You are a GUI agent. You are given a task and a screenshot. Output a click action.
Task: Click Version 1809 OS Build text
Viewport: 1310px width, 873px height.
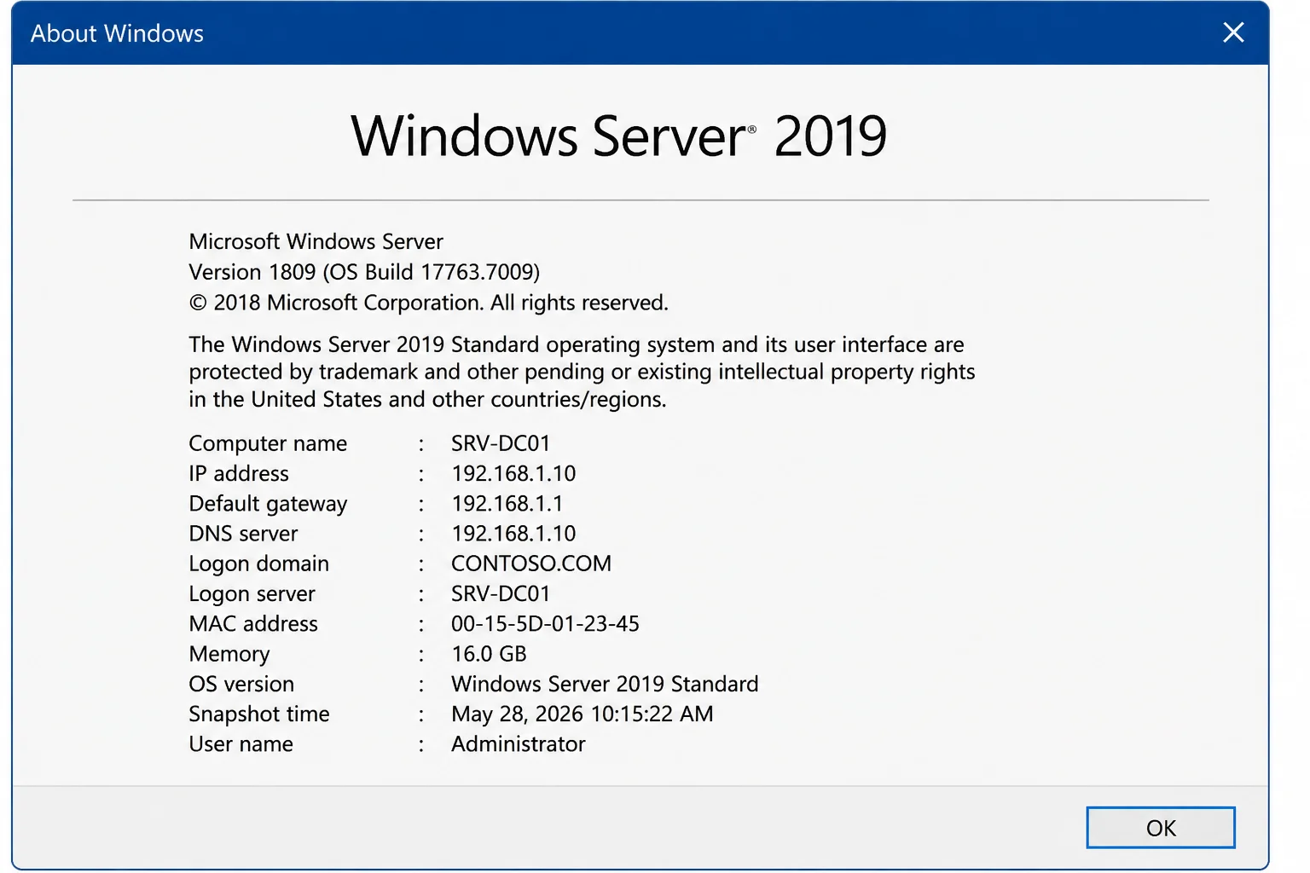click(x=364, y=272)
